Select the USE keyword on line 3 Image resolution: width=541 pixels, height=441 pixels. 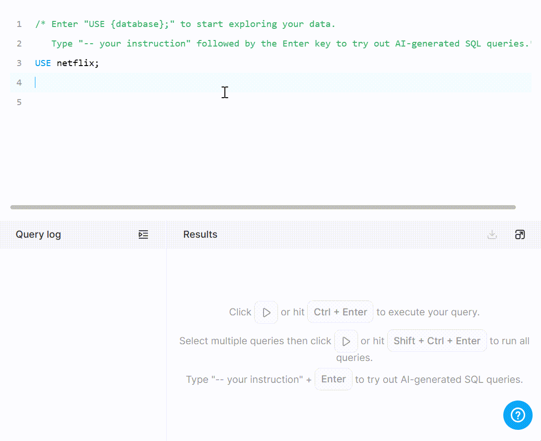coord(42,63)
